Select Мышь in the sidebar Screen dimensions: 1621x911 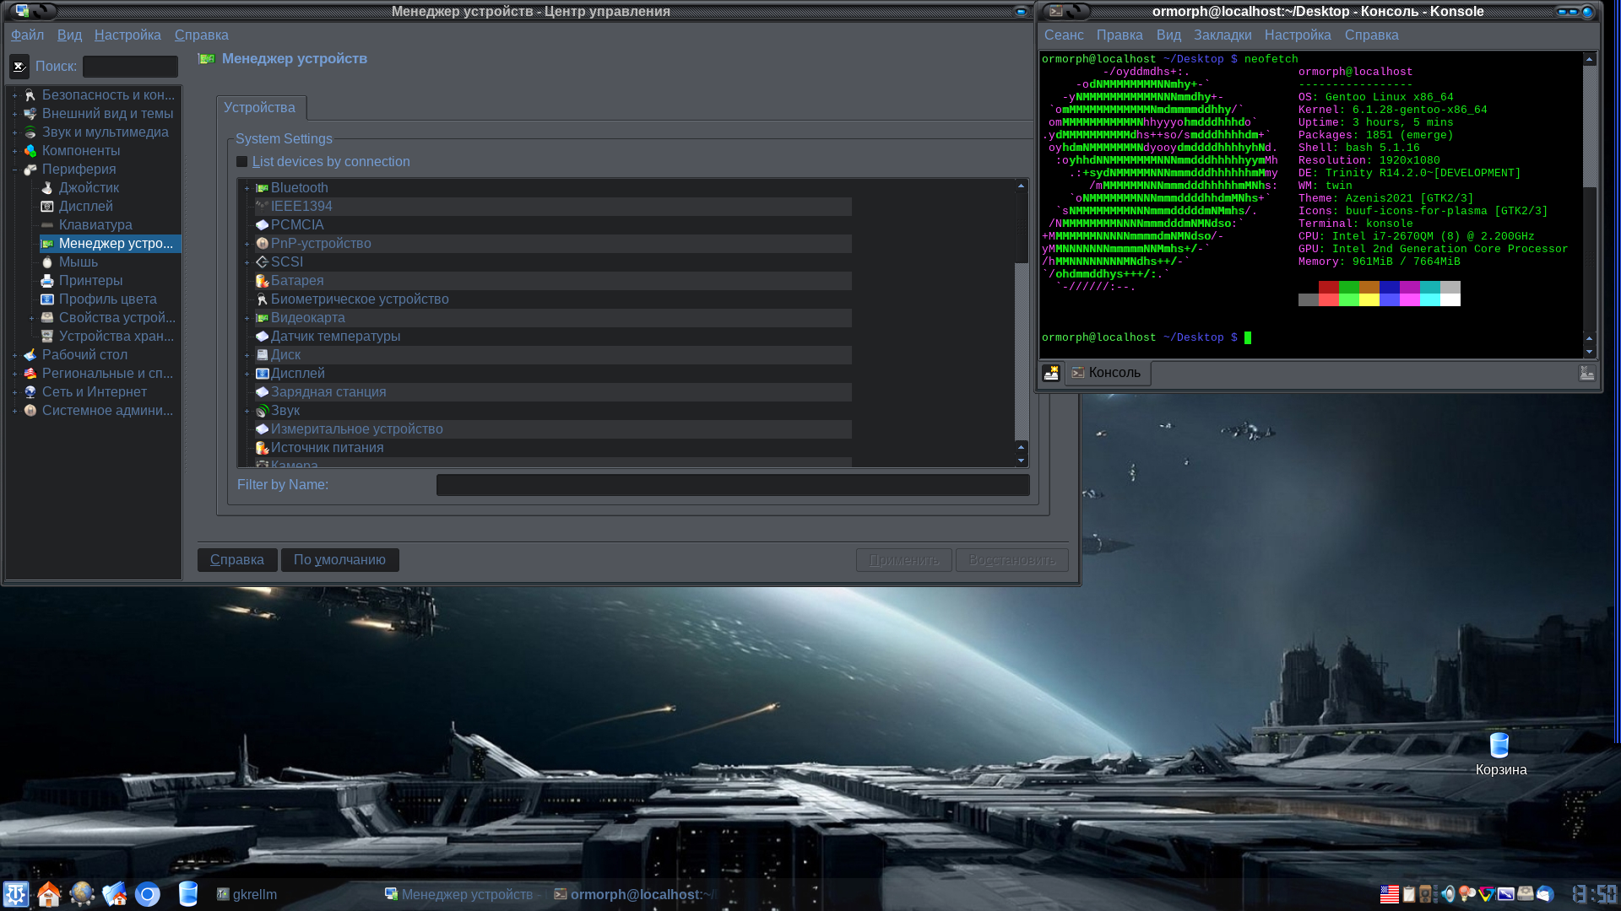(78, 261)
